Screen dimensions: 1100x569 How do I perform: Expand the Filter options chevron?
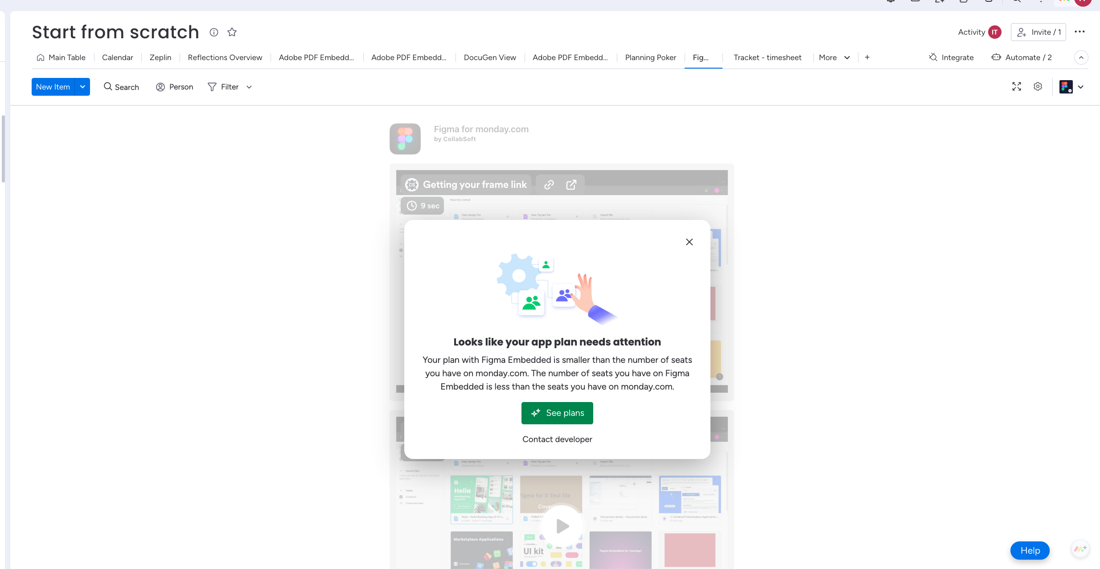coord(249,87)
